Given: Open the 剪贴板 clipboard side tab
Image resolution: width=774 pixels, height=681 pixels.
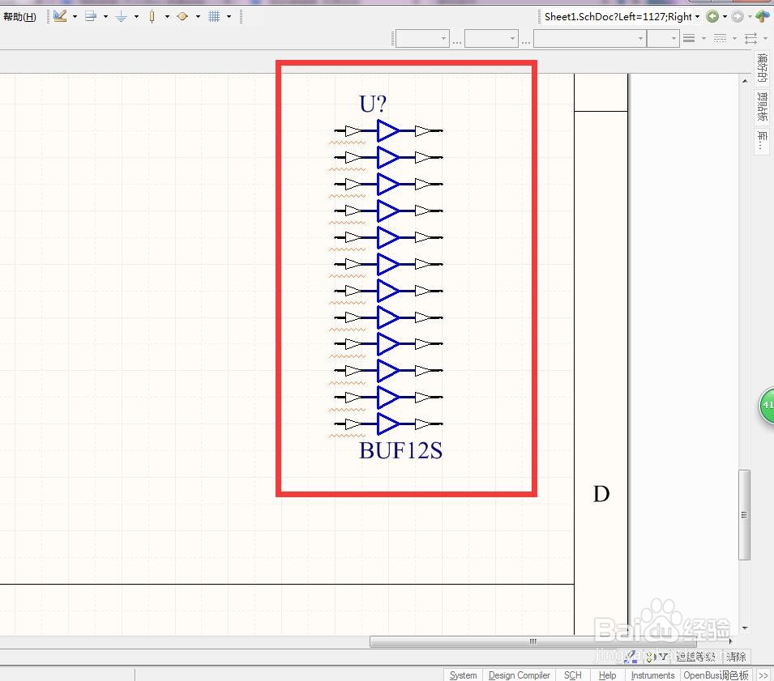Looking at the screenshot, I should 763,106.
